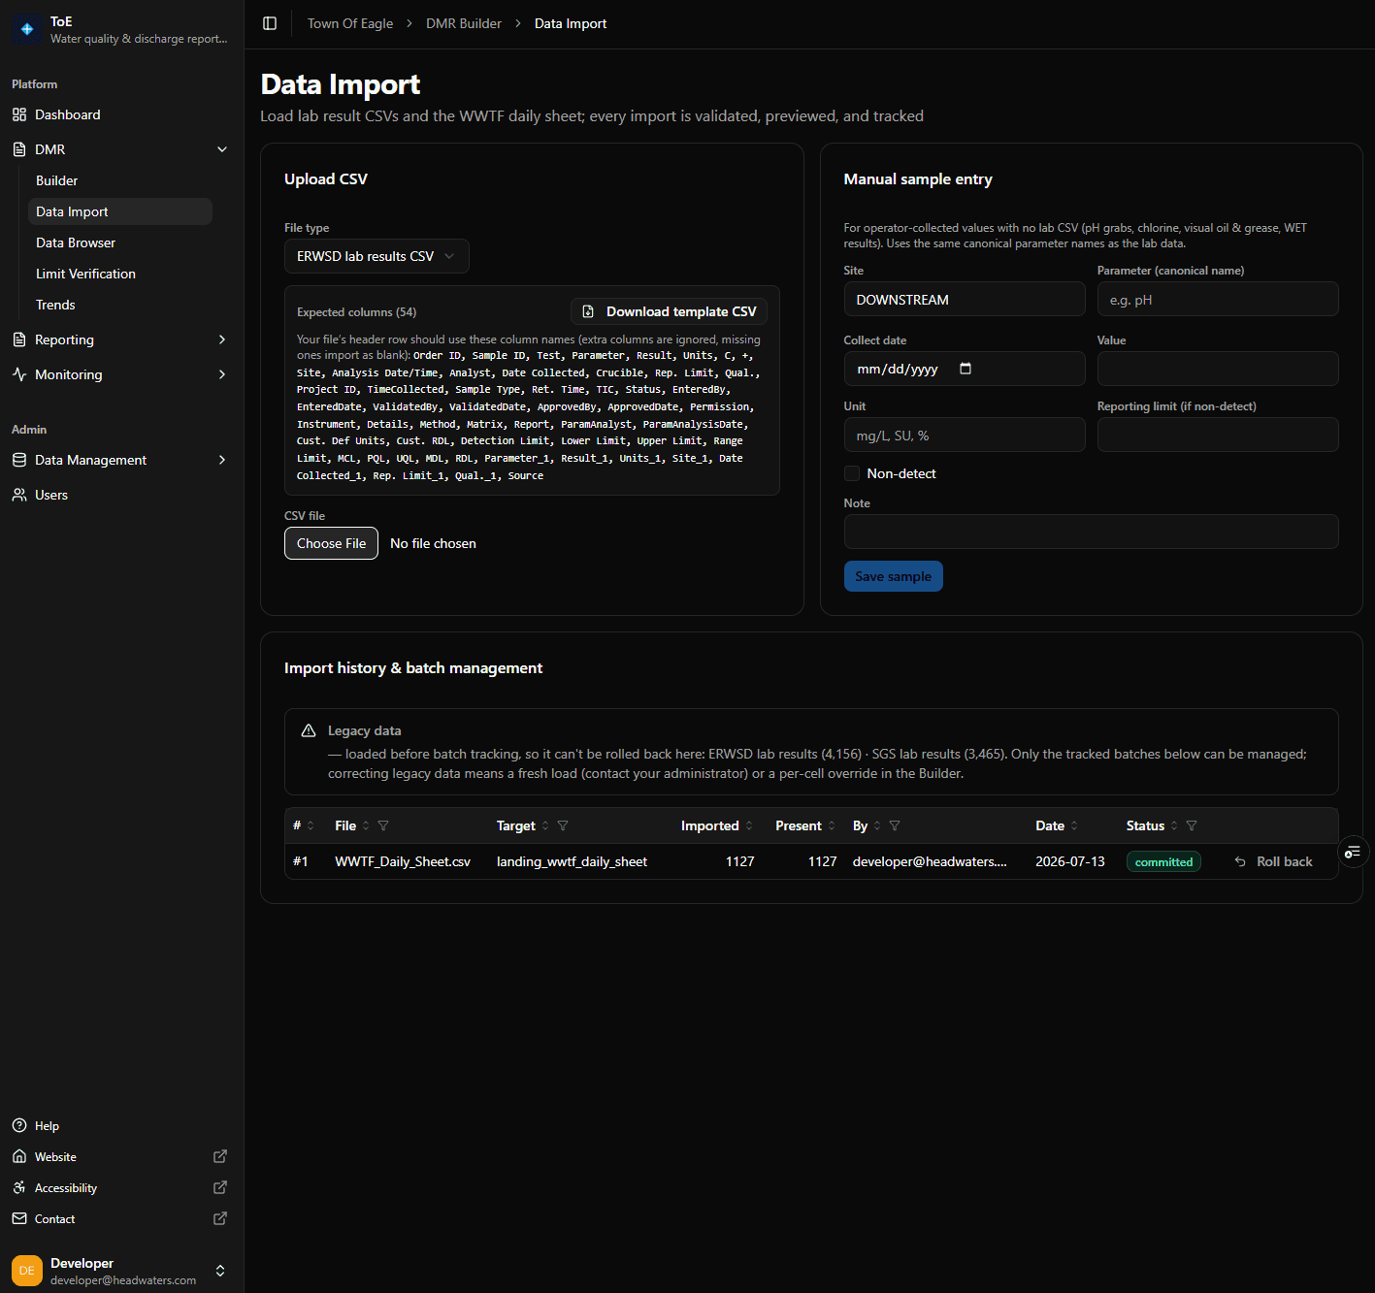This screenshot has height=1293, width=1375.
Task: Click the Legacy data warning icon
Action: click(x=309, y=730)
